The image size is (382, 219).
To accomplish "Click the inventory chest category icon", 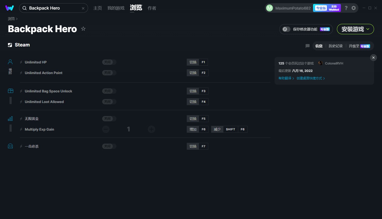I will [10, 91].
